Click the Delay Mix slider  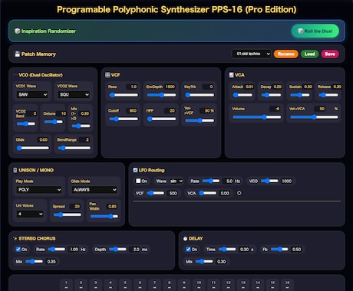[x=204, y=261]
